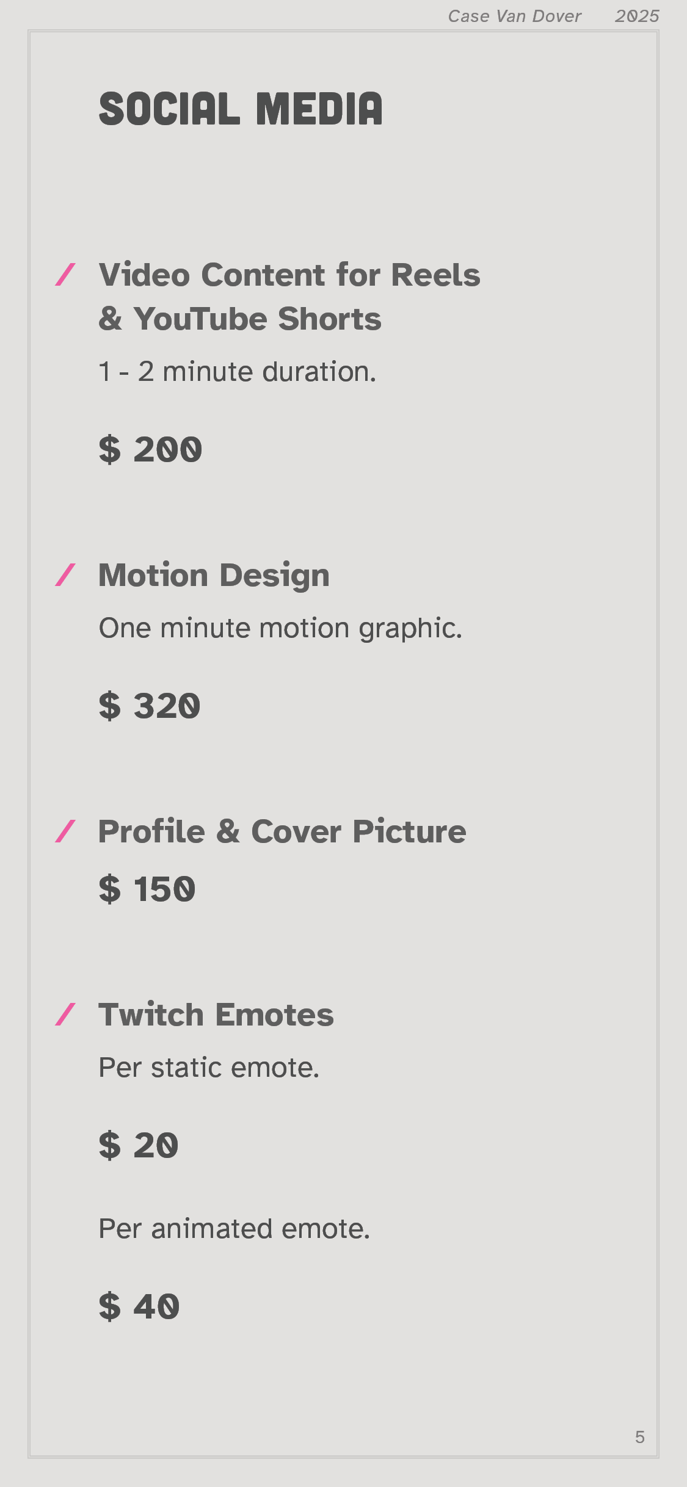
Task: Click the pink slash beside Video Content
Action: pos(65,275)
